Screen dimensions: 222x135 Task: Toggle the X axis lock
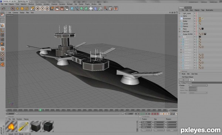(x=38, y=9)
